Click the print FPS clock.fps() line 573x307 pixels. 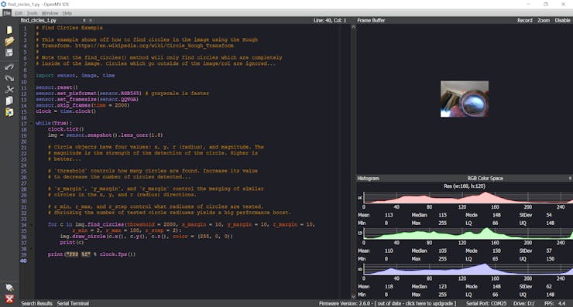pyautogui.click(x=91, y=254)
